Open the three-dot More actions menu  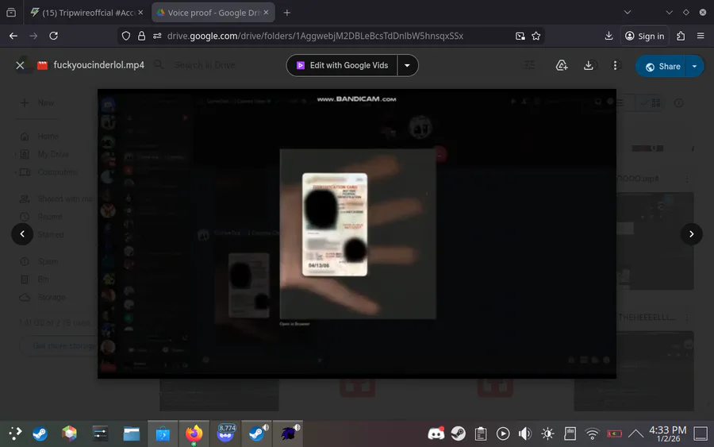point(615,65)
